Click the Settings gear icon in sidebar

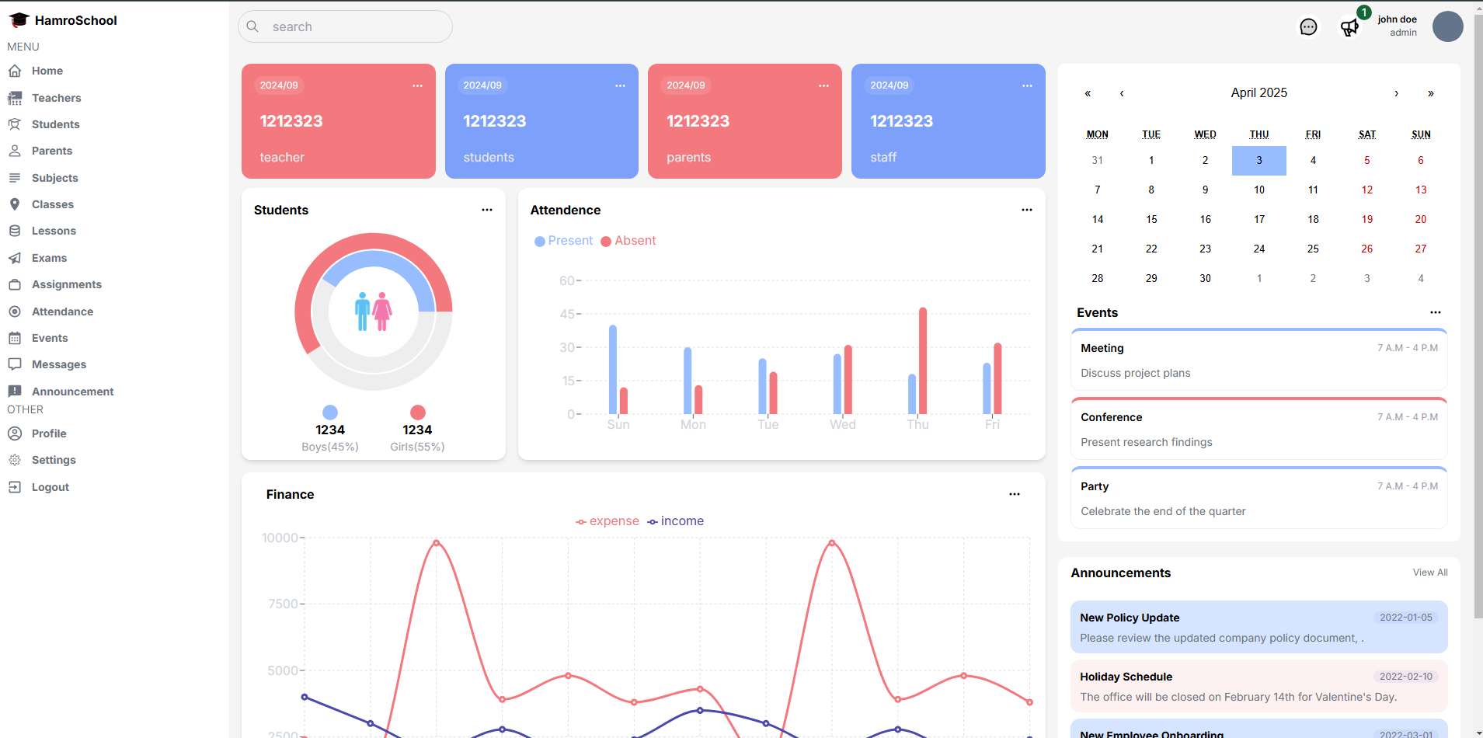point(15,460)
